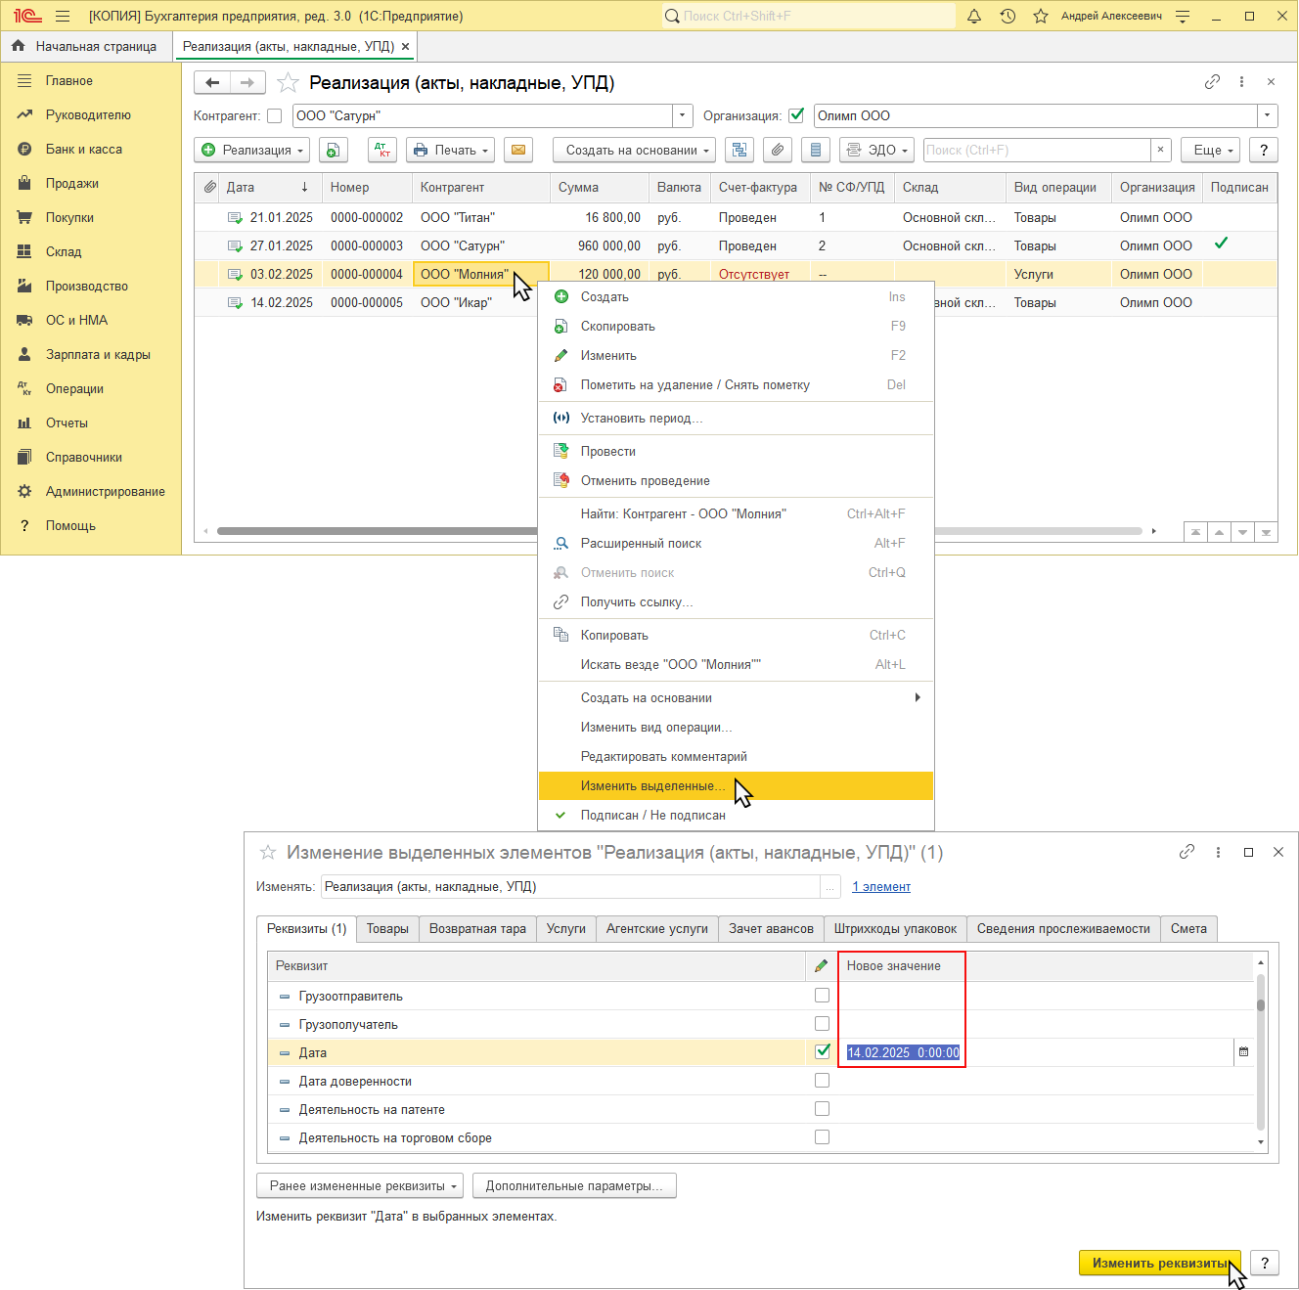Open three-dot menu in Изменение выделенных элементов dialog

coord(1218,852)
